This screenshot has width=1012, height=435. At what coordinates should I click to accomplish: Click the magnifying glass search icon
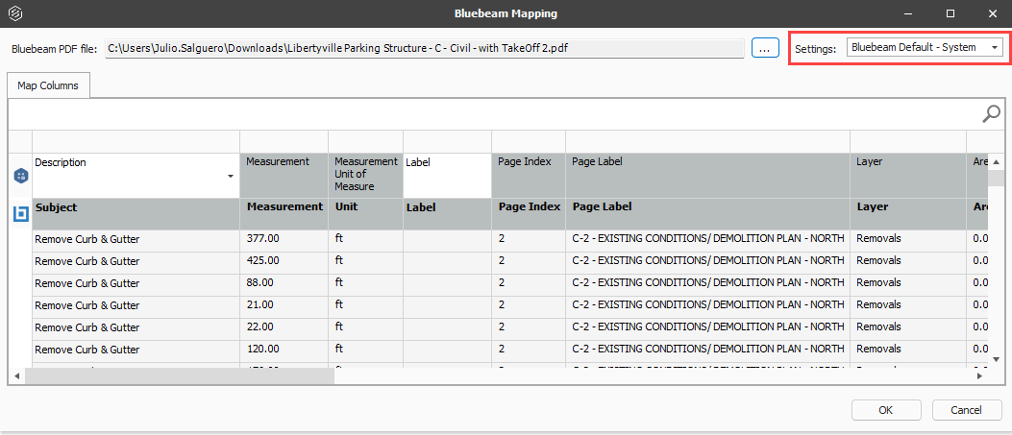pyautogui.click(x=991, y=114)
